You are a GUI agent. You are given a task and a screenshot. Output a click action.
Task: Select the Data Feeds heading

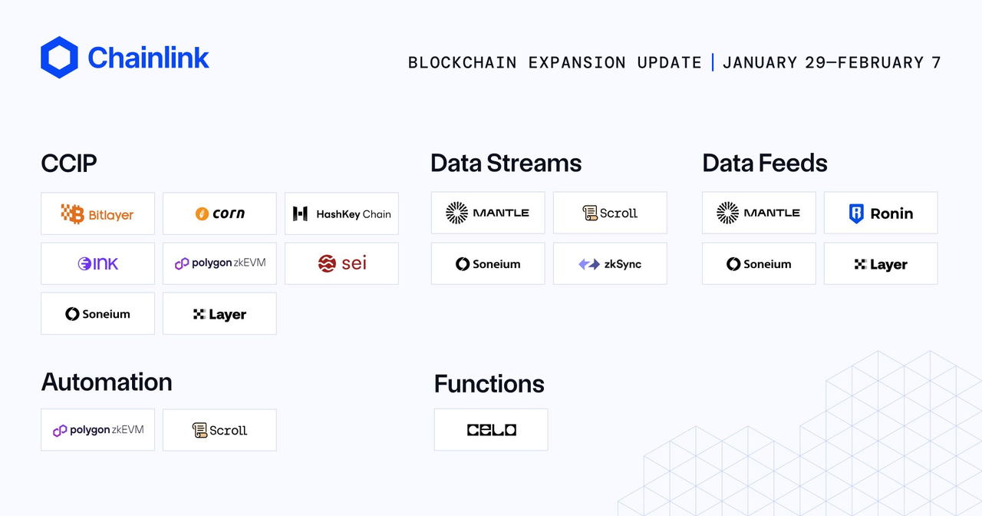click(x=764, y=163)
